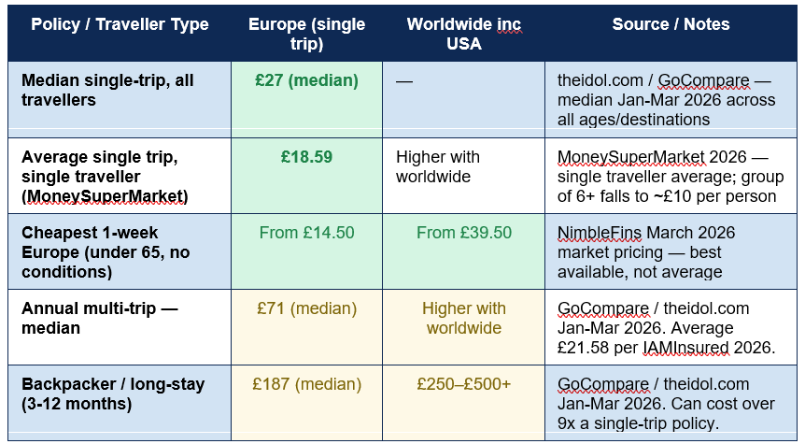Select the '£71 (median)' annual cell
The width and height of the screenshot is (805, 444).
click(x=306, y=327)
